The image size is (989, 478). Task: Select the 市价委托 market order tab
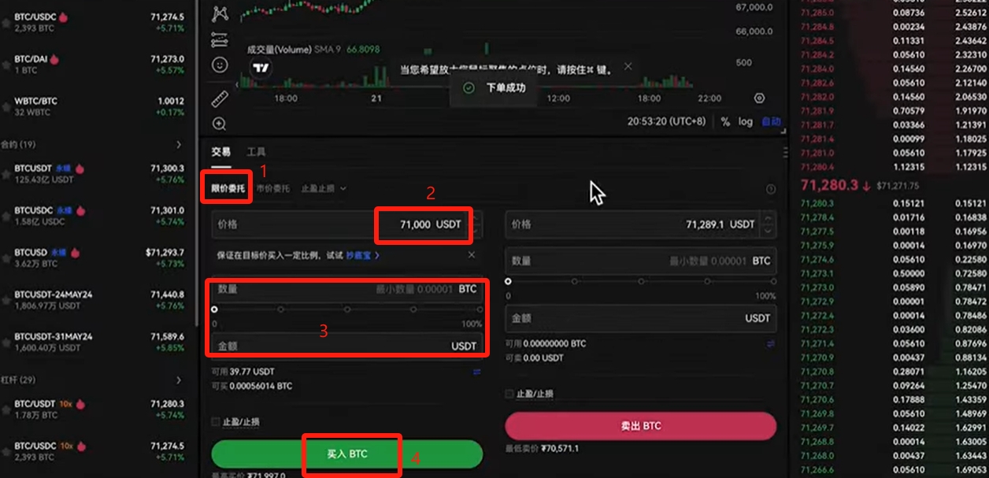(x=275, y=189)
